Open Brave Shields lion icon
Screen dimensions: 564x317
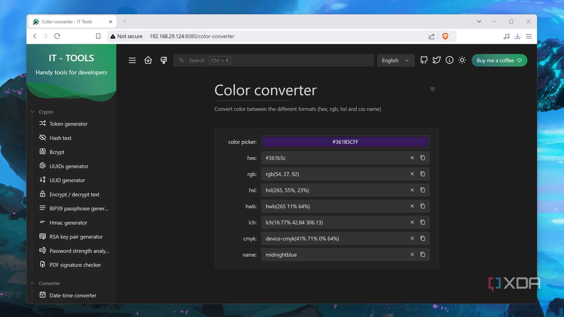pyautogui.click(x=445, y=36)
